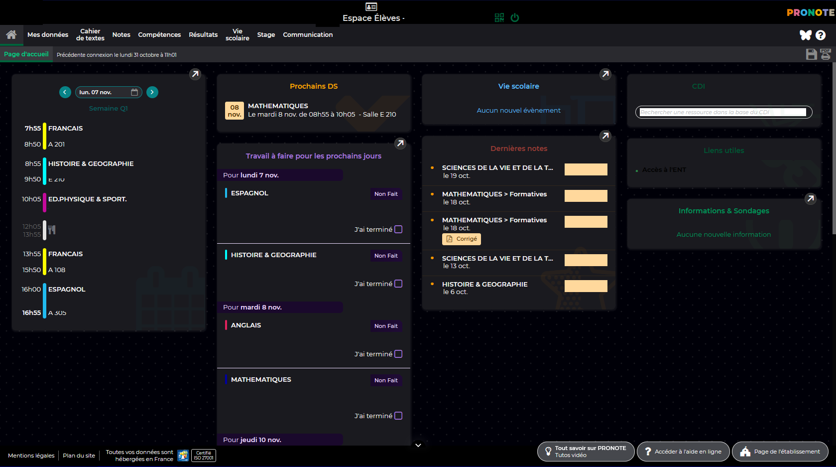Go to next day with right arrow

(x=152, y=92)
